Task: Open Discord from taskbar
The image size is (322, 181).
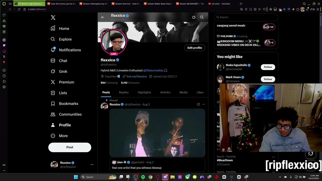Action: coord(165,177)
